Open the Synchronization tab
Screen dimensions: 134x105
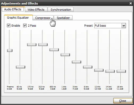(x=61, y=10)
